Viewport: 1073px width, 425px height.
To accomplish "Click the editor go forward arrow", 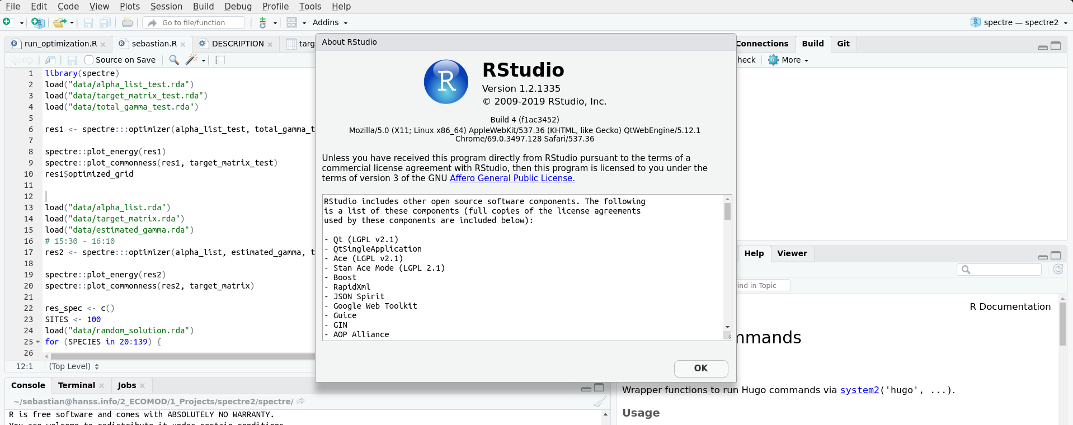I will tap(28, 60).
